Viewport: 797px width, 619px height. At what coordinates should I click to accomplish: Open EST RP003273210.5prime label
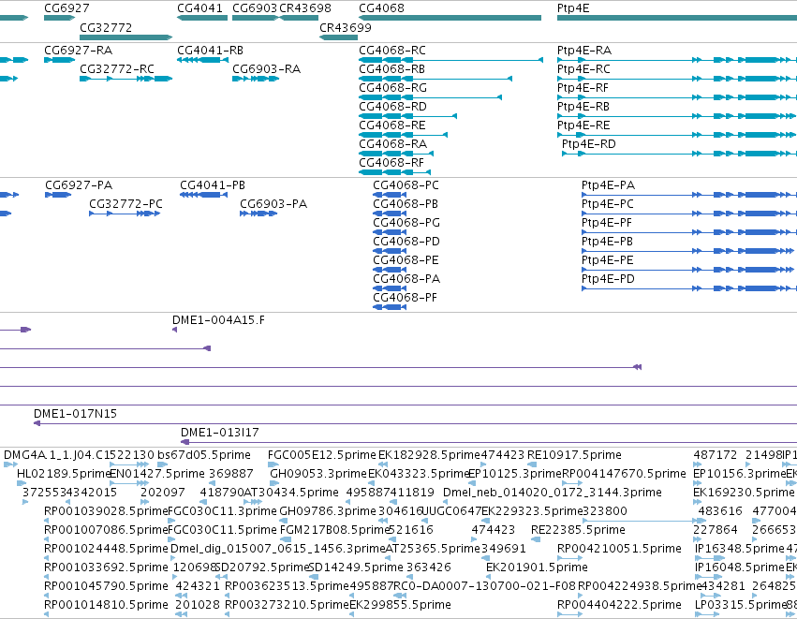click(287, 605)
